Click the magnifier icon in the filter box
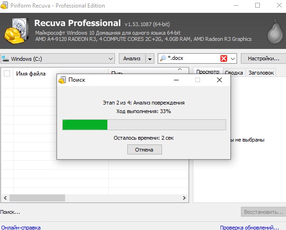 pos(164,58)
